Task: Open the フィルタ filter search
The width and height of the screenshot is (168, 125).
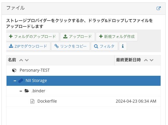Action: [104, 46]
